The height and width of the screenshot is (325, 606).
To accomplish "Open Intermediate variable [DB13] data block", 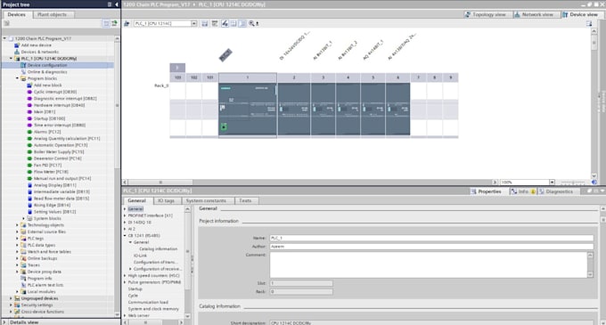I will coord(61,191).
